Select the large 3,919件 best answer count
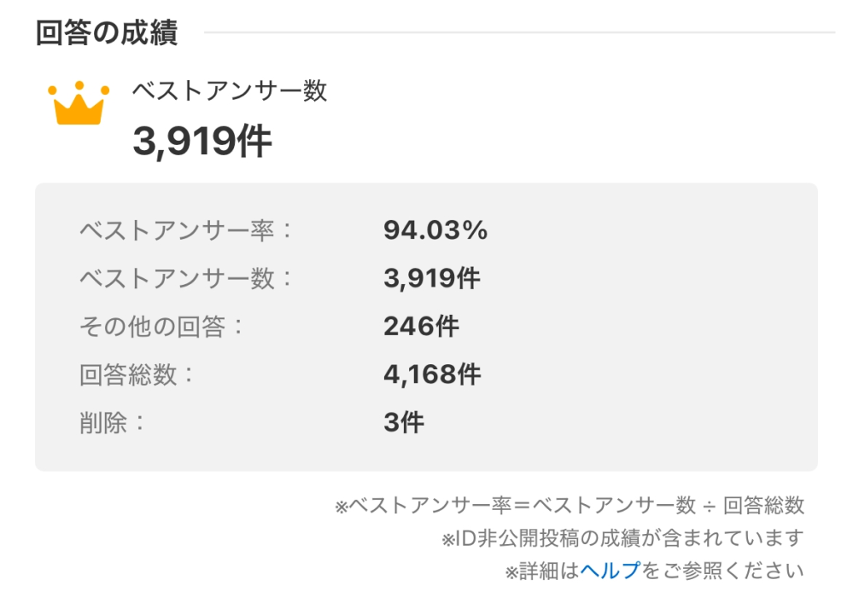 click(202, 141)
